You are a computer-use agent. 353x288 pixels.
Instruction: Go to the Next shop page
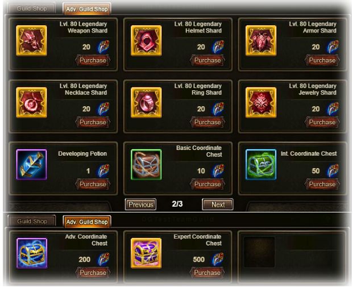click(x=218, y=204)
